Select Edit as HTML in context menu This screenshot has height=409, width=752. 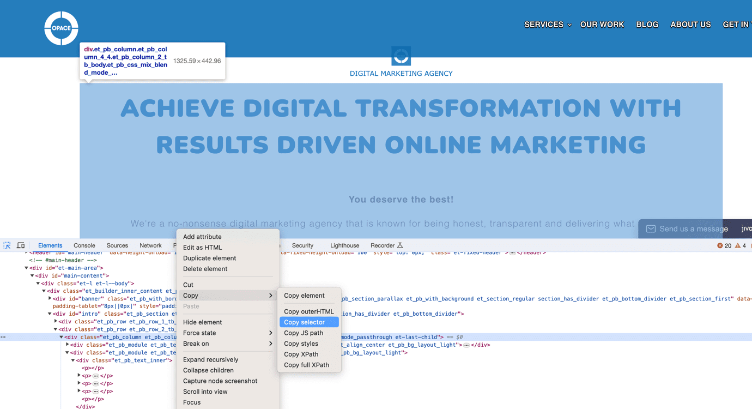(202, 248)
